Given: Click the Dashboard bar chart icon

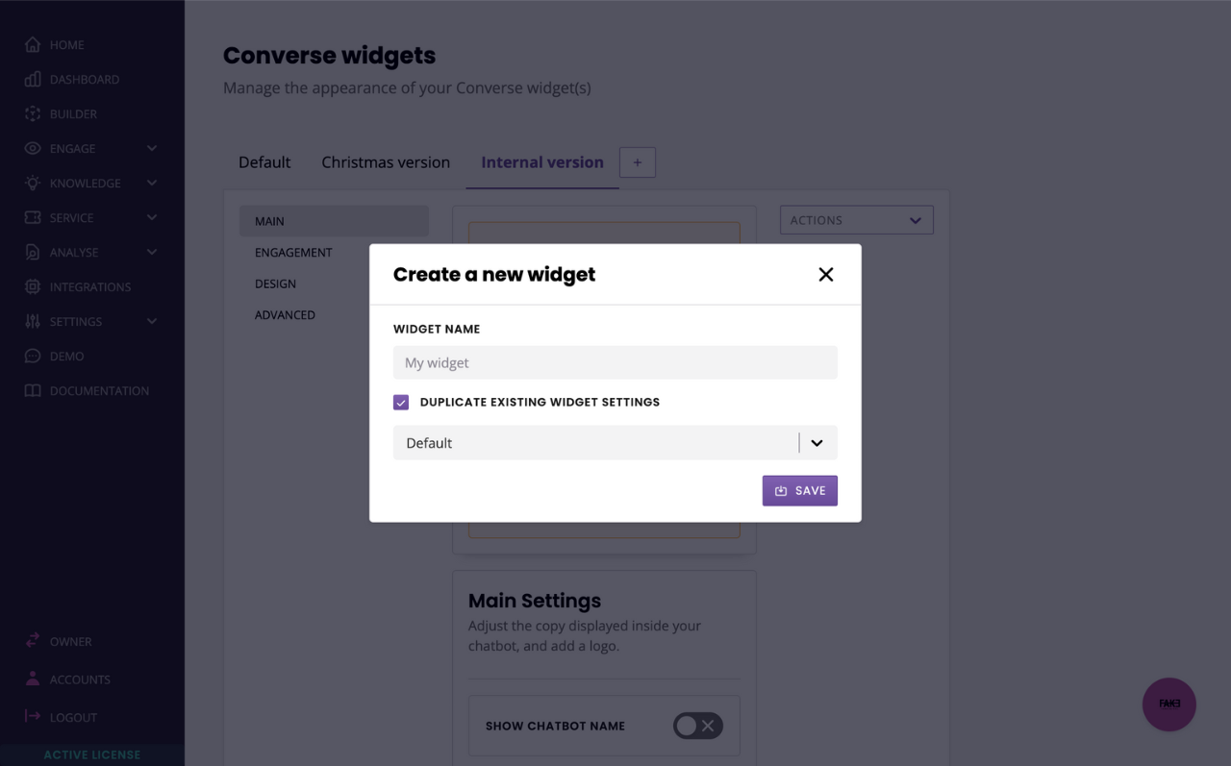Looking at the screenshot, I should point(33,80).
